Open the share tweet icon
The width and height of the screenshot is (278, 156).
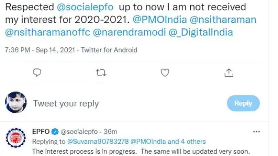coord(229,72)
